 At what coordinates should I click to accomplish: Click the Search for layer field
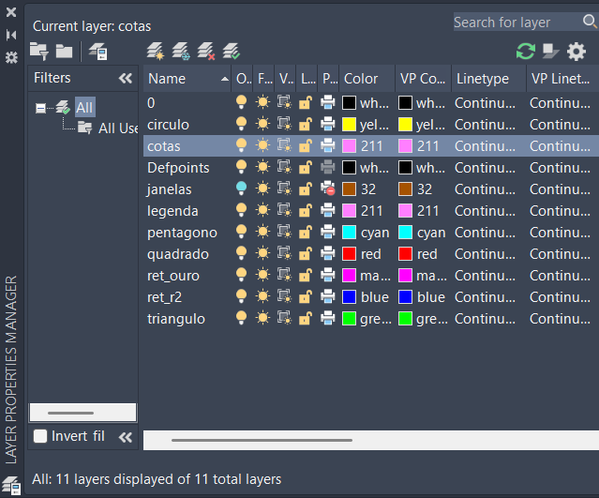(514, 22)
